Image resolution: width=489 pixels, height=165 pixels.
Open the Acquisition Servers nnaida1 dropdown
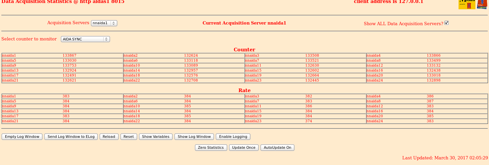click(x=104, y=23)
